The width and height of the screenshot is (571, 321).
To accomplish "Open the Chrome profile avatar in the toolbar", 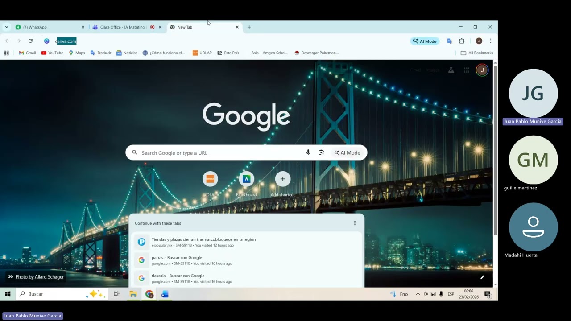I will (479, 41).
